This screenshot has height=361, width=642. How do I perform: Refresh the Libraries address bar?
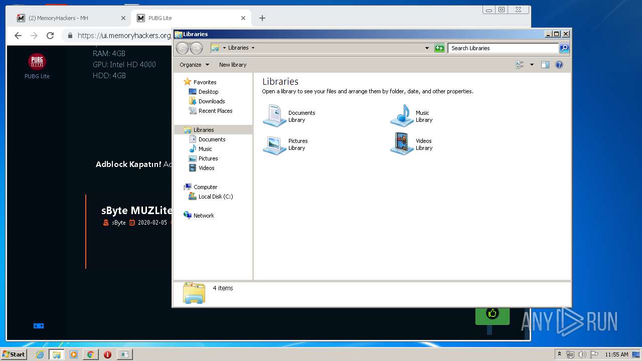point(439,48)
